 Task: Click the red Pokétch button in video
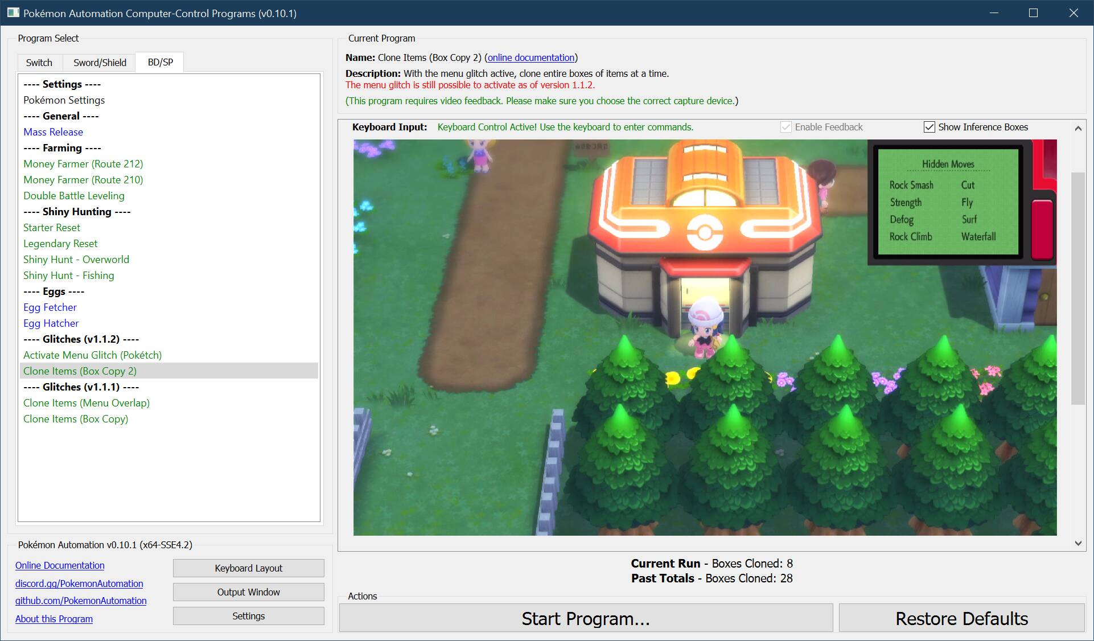pos(1042,229)
